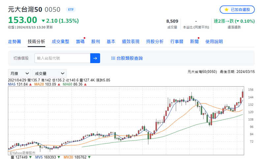
Task: Click the latest red candlestick near 156
Action: [x=243, y=95]
